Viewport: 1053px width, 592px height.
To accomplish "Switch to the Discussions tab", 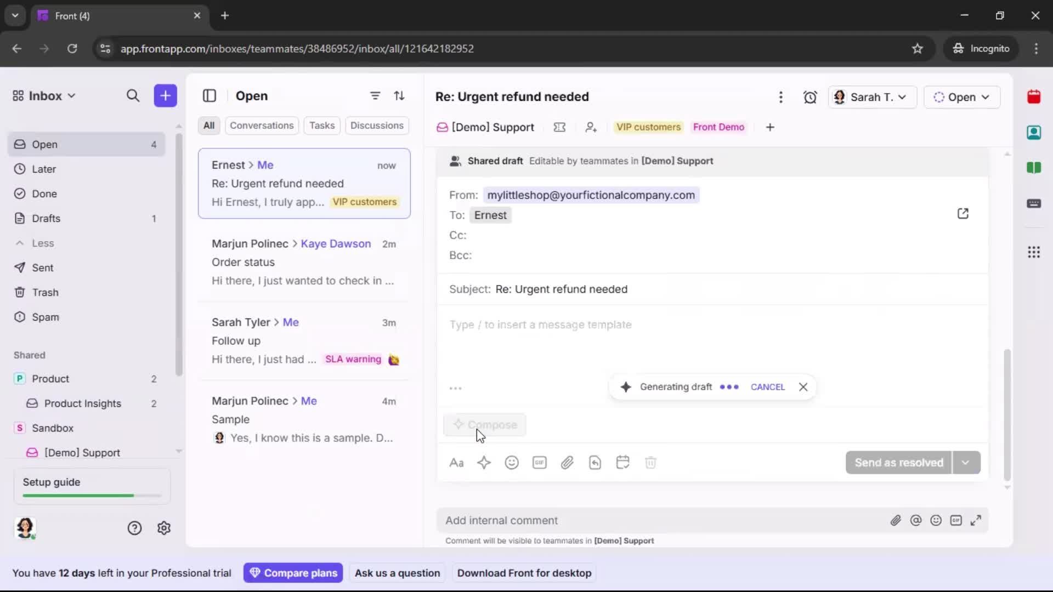I will [x=377, y=125].
